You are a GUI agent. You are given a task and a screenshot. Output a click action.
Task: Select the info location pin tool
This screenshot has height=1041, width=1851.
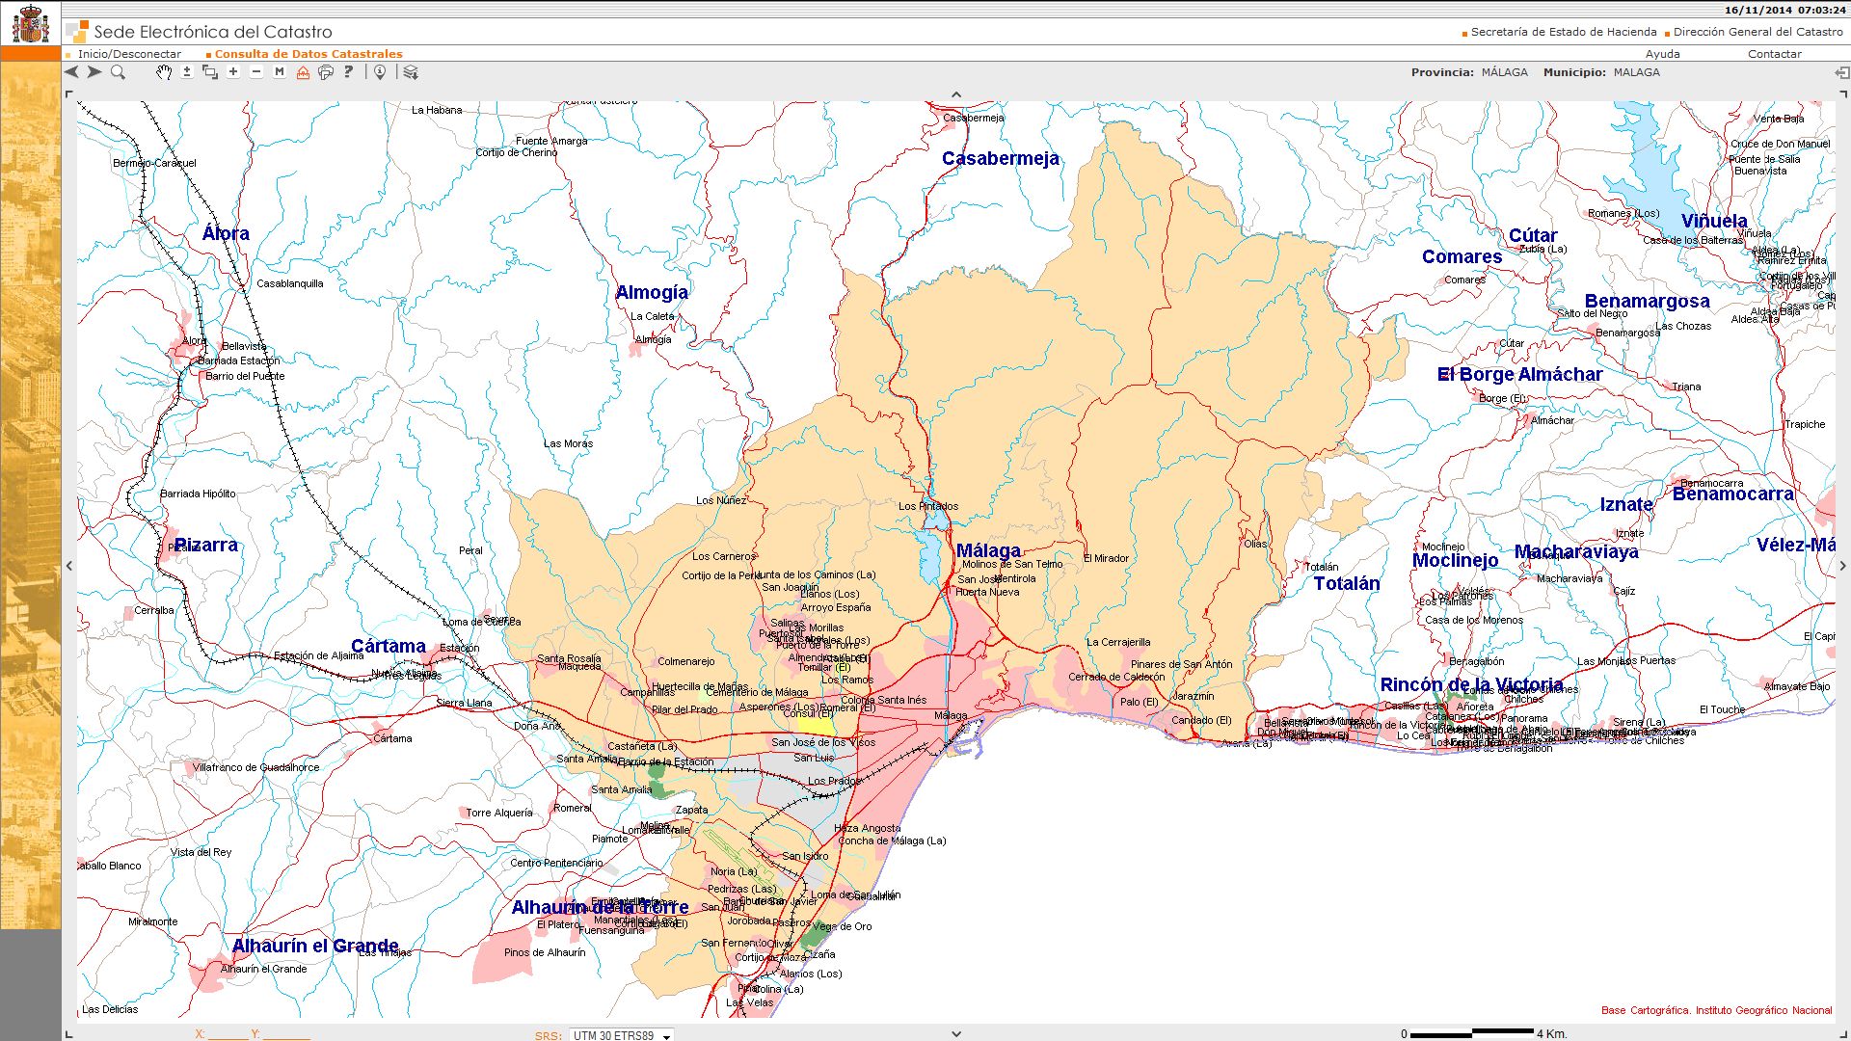[x=380, y=72]
